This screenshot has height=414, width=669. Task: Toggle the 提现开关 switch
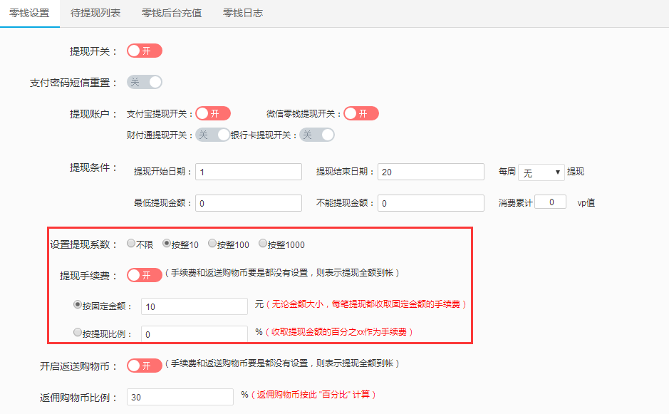coord(144,51)
